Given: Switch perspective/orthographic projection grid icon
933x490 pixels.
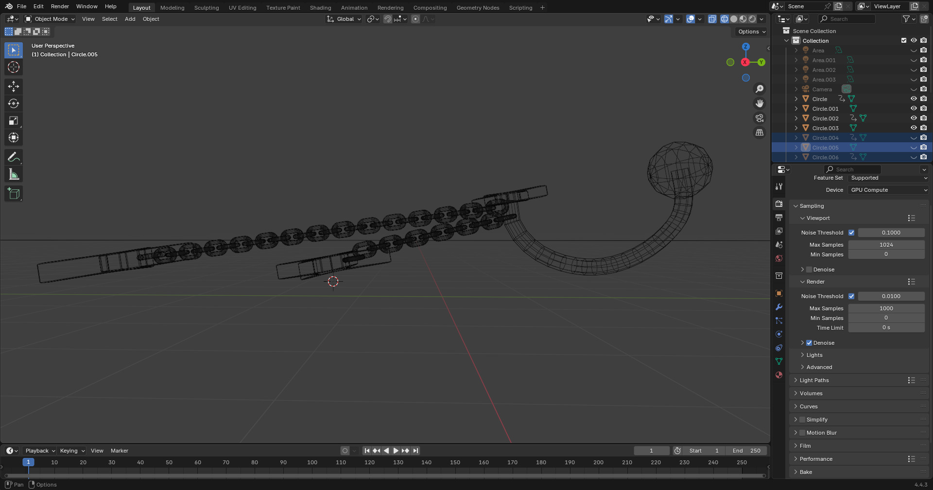Looking at the screenshot, I should click(759, 133).
